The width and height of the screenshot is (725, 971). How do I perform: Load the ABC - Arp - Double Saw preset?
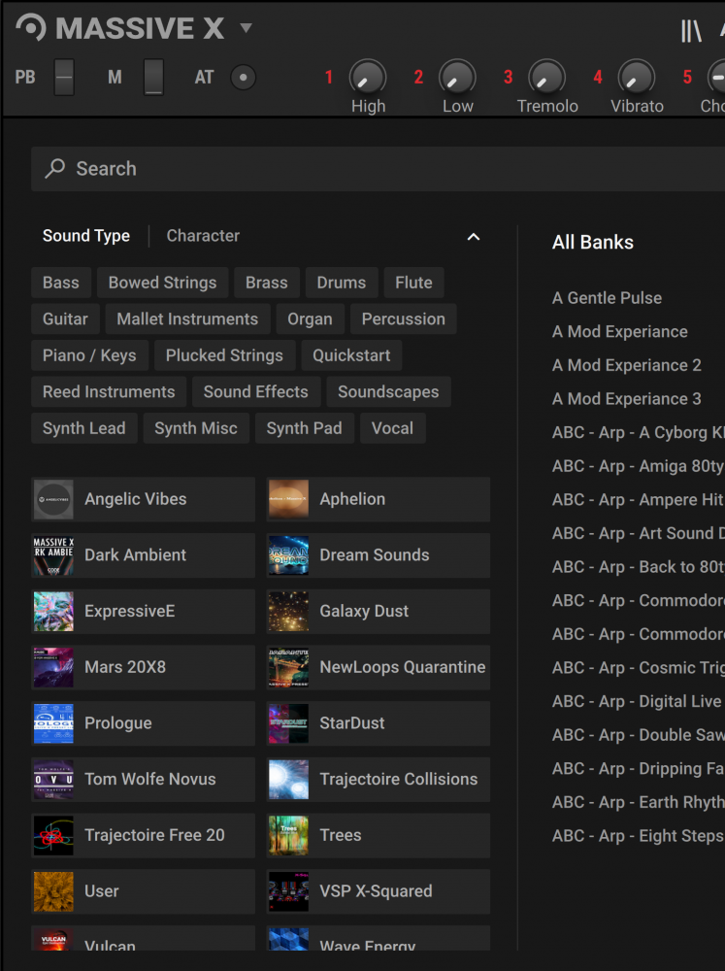pos(639,735)
